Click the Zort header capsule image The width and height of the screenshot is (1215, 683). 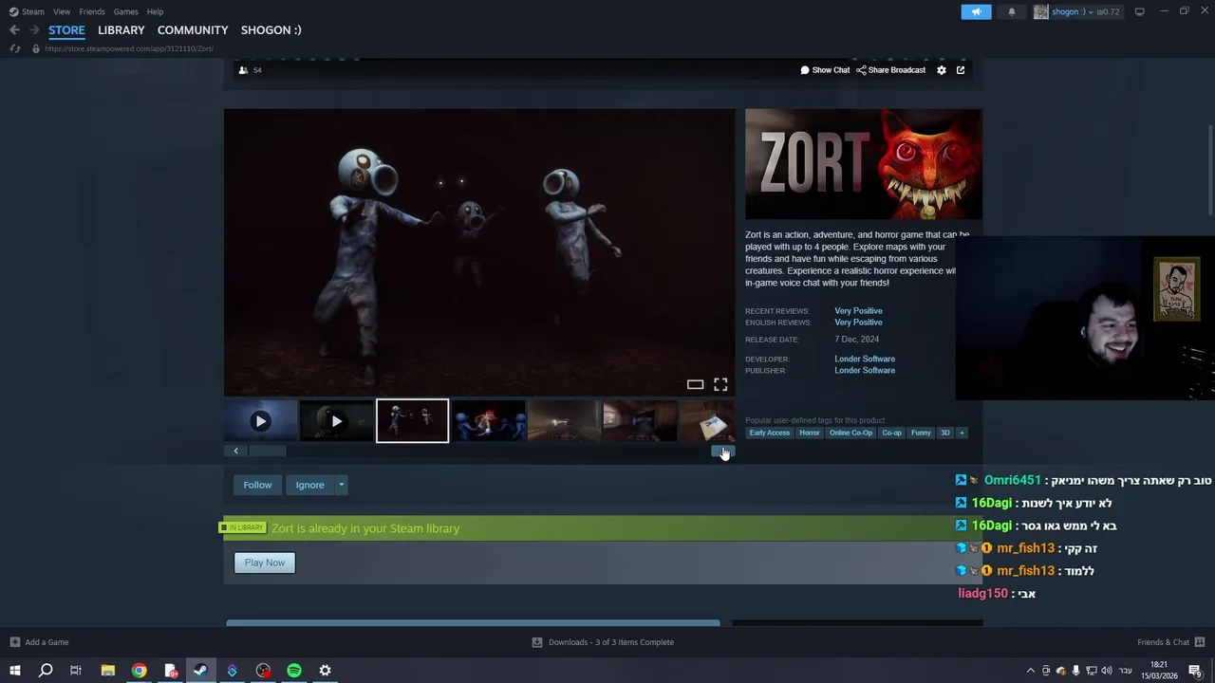pos(864,164)
